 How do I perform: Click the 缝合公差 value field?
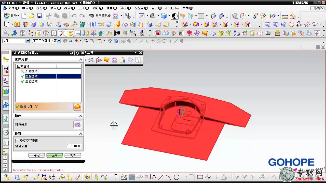pyautogui.click(x=74, y=146)
